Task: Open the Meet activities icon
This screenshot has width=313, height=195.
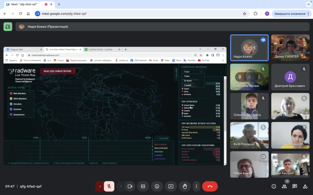Action: pos(305,186)
